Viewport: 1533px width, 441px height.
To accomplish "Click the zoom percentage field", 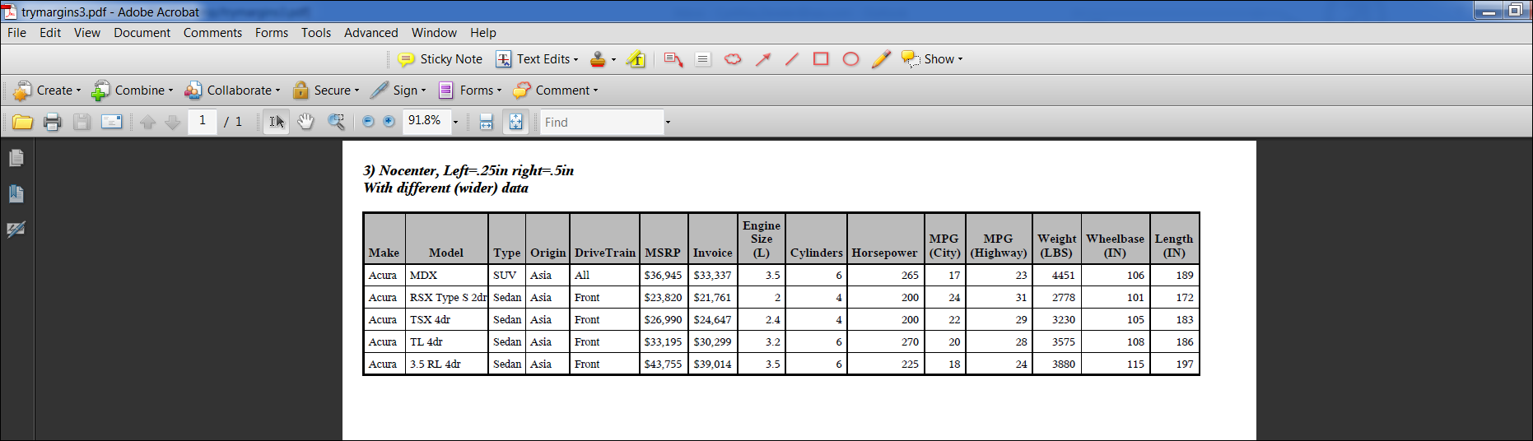I will 426,121.
